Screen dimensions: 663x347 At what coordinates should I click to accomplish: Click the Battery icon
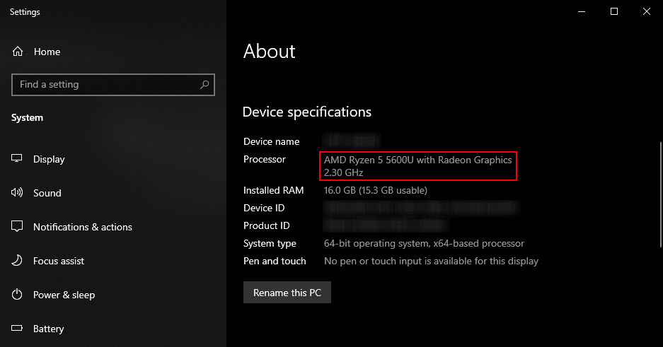pos(18,329)
